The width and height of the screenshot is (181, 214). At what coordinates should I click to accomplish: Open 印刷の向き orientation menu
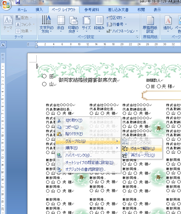point(73,24)
